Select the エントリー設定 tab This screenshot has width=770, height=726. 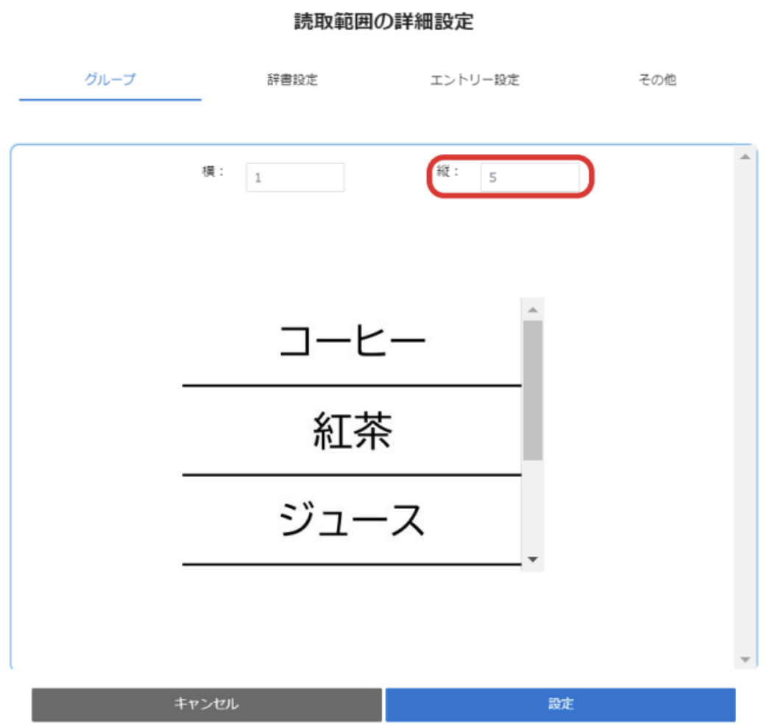click(x=475, y=80)
